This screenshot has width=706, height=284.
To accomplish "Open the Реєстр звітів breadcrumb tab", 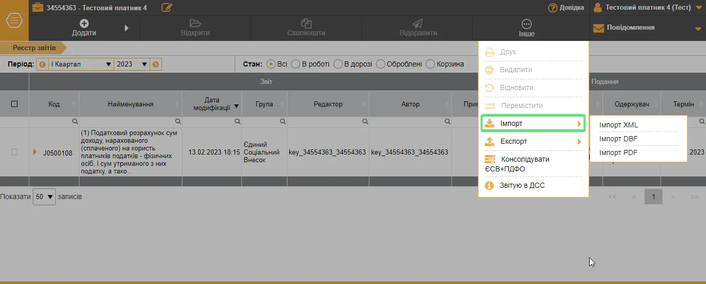I will [x=34, y=48].
